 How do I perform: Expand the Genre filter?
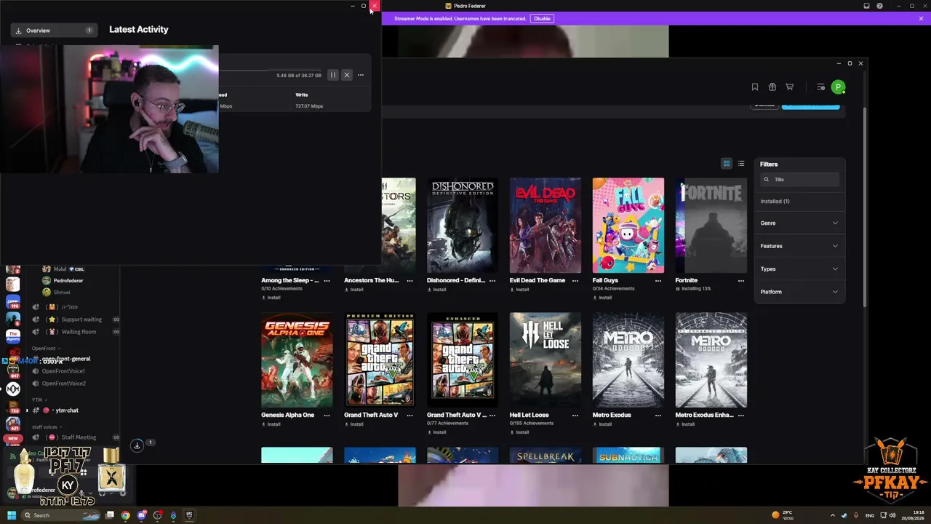pyautogui.click(x=799, y=223)
